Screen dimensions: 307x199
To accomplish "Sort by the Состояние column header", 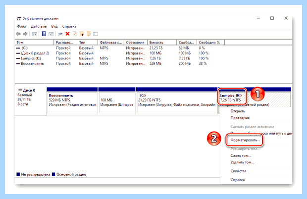I will (136, 43).
